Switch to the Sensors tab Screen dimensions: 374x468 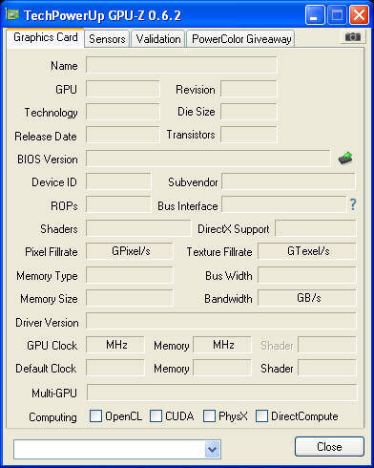107,39
